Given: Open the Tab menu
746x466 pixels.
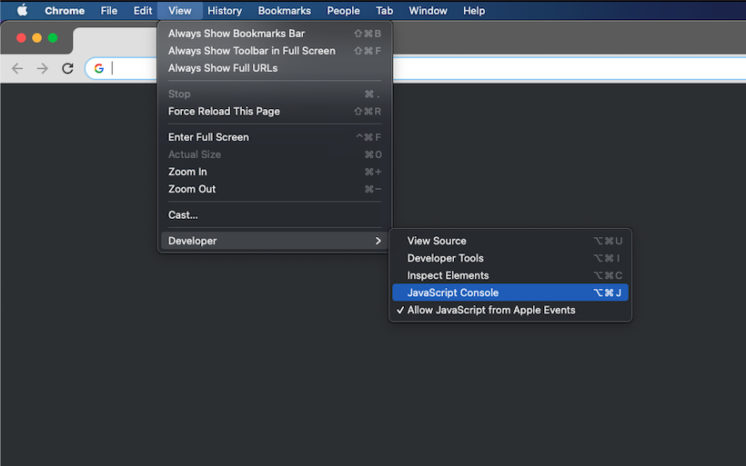Looking at the screenshot, I should click(x=385, y=11).
